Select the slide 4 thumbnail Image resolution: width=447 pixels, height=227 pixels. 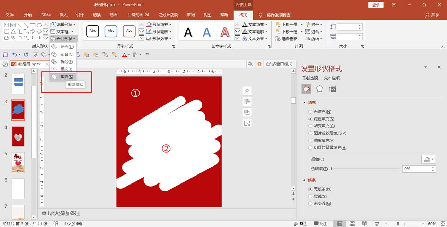coord(18,136)
